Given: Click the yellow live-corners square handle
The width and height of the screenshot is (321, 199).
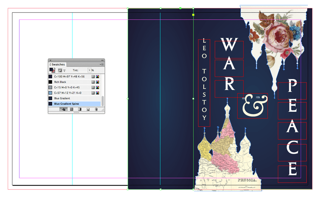Looking at the screenshot, I should pyautogui.click(x=193, y=15).
